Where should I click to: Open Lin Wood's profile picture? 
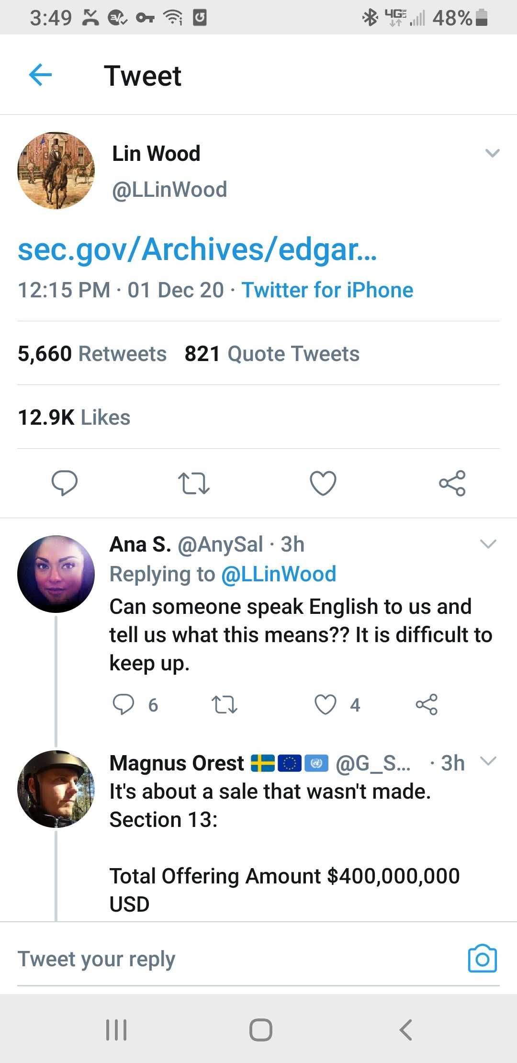tap(56, 170)
